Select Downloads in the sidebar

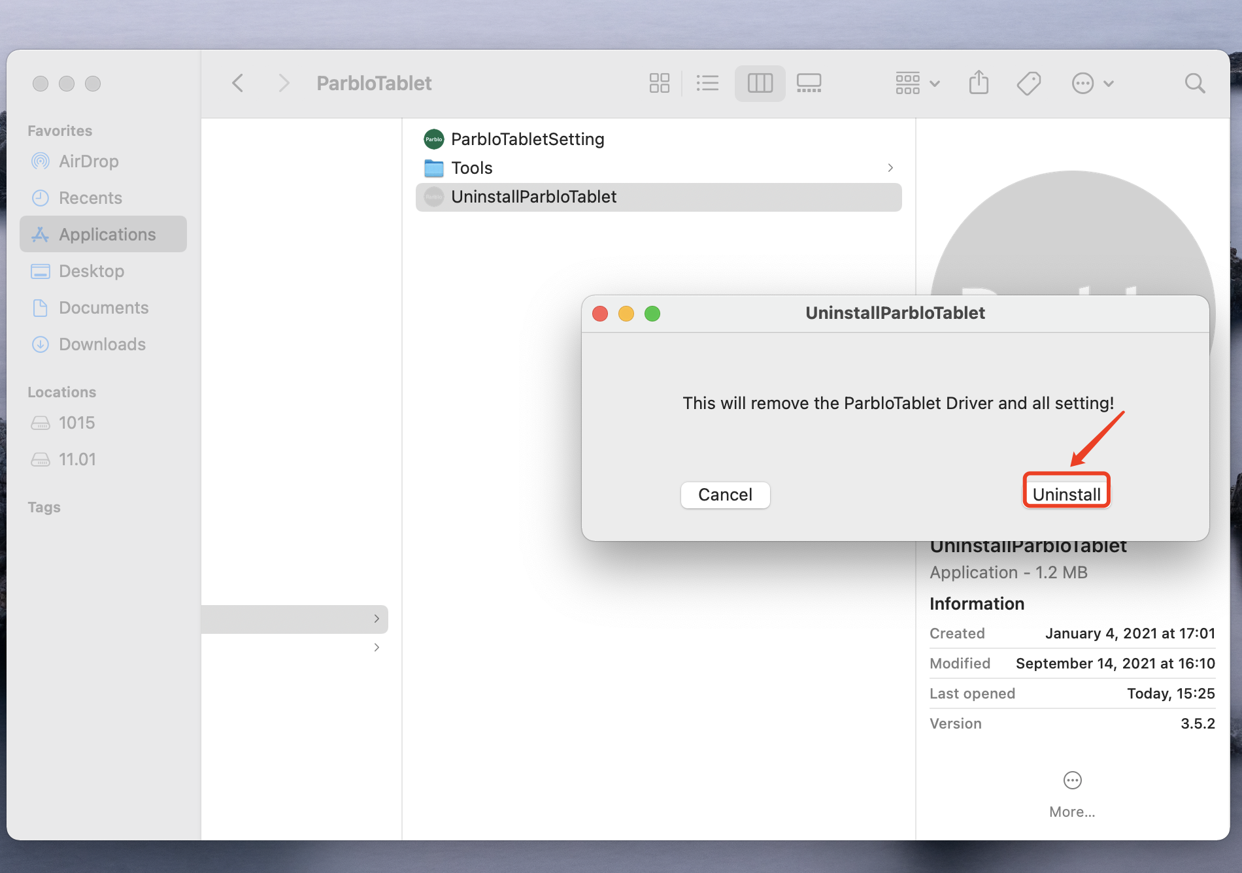point(103,344)
